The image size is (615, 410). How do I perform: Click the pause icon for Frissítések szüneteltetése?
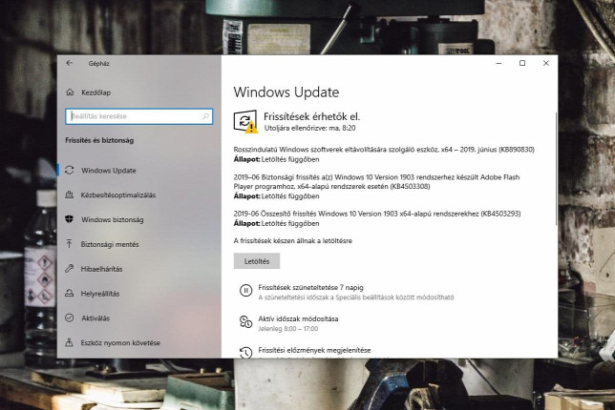pyautogui.click(x=246, y=291)
